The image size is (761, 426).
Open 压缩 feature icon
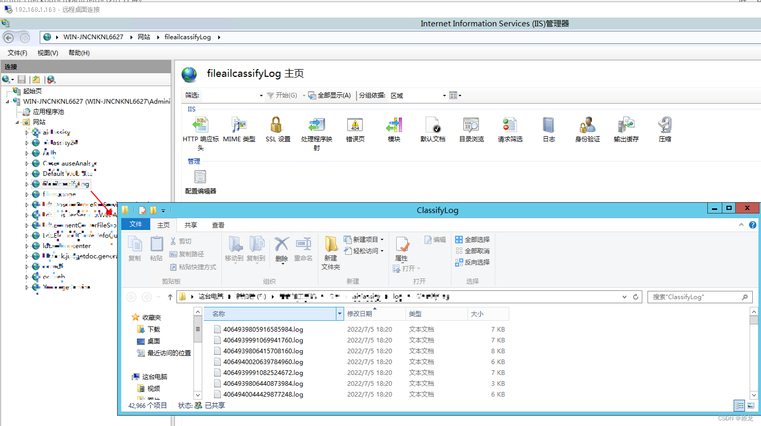click(x=665, y=125)
